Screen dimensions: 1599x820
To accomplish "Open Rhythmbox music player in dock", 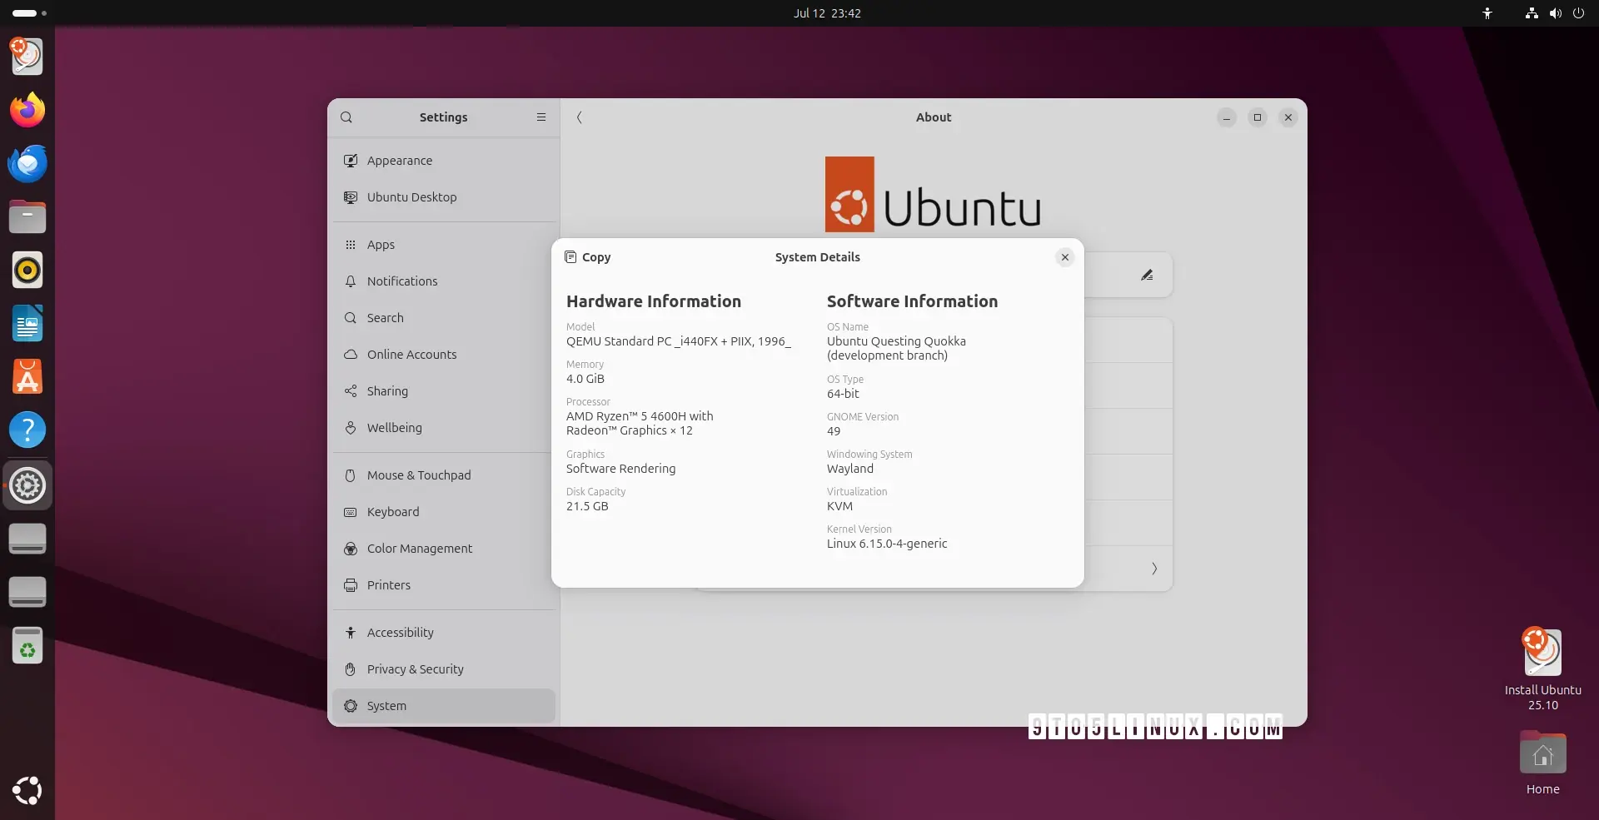I will pyautogui.click(x=27, y=270).
